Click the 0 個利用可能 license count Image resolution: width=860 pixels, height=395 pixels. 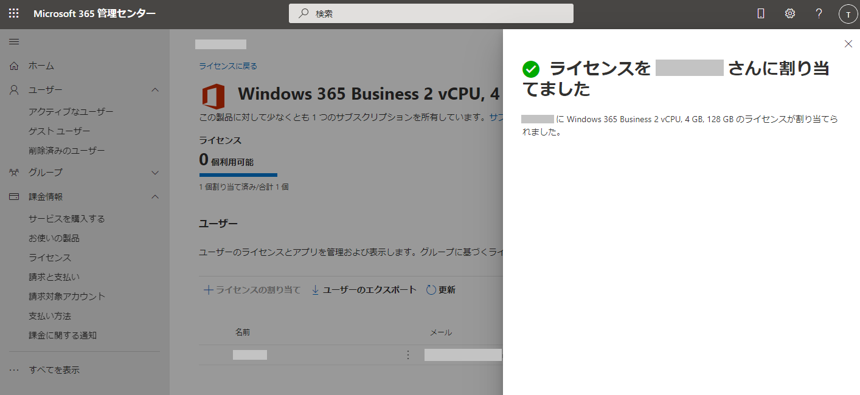(226, 160)
